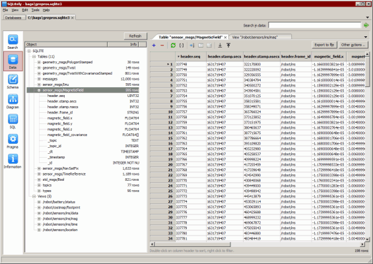Image resolution: width=373 pixels, height=264 pixels.
Task: Select row number 20 in grid
Action: click(x=162, y=164)
